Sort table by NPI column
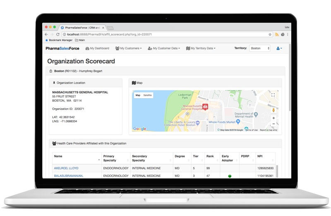331x216 pixels. tap(265, 158)
